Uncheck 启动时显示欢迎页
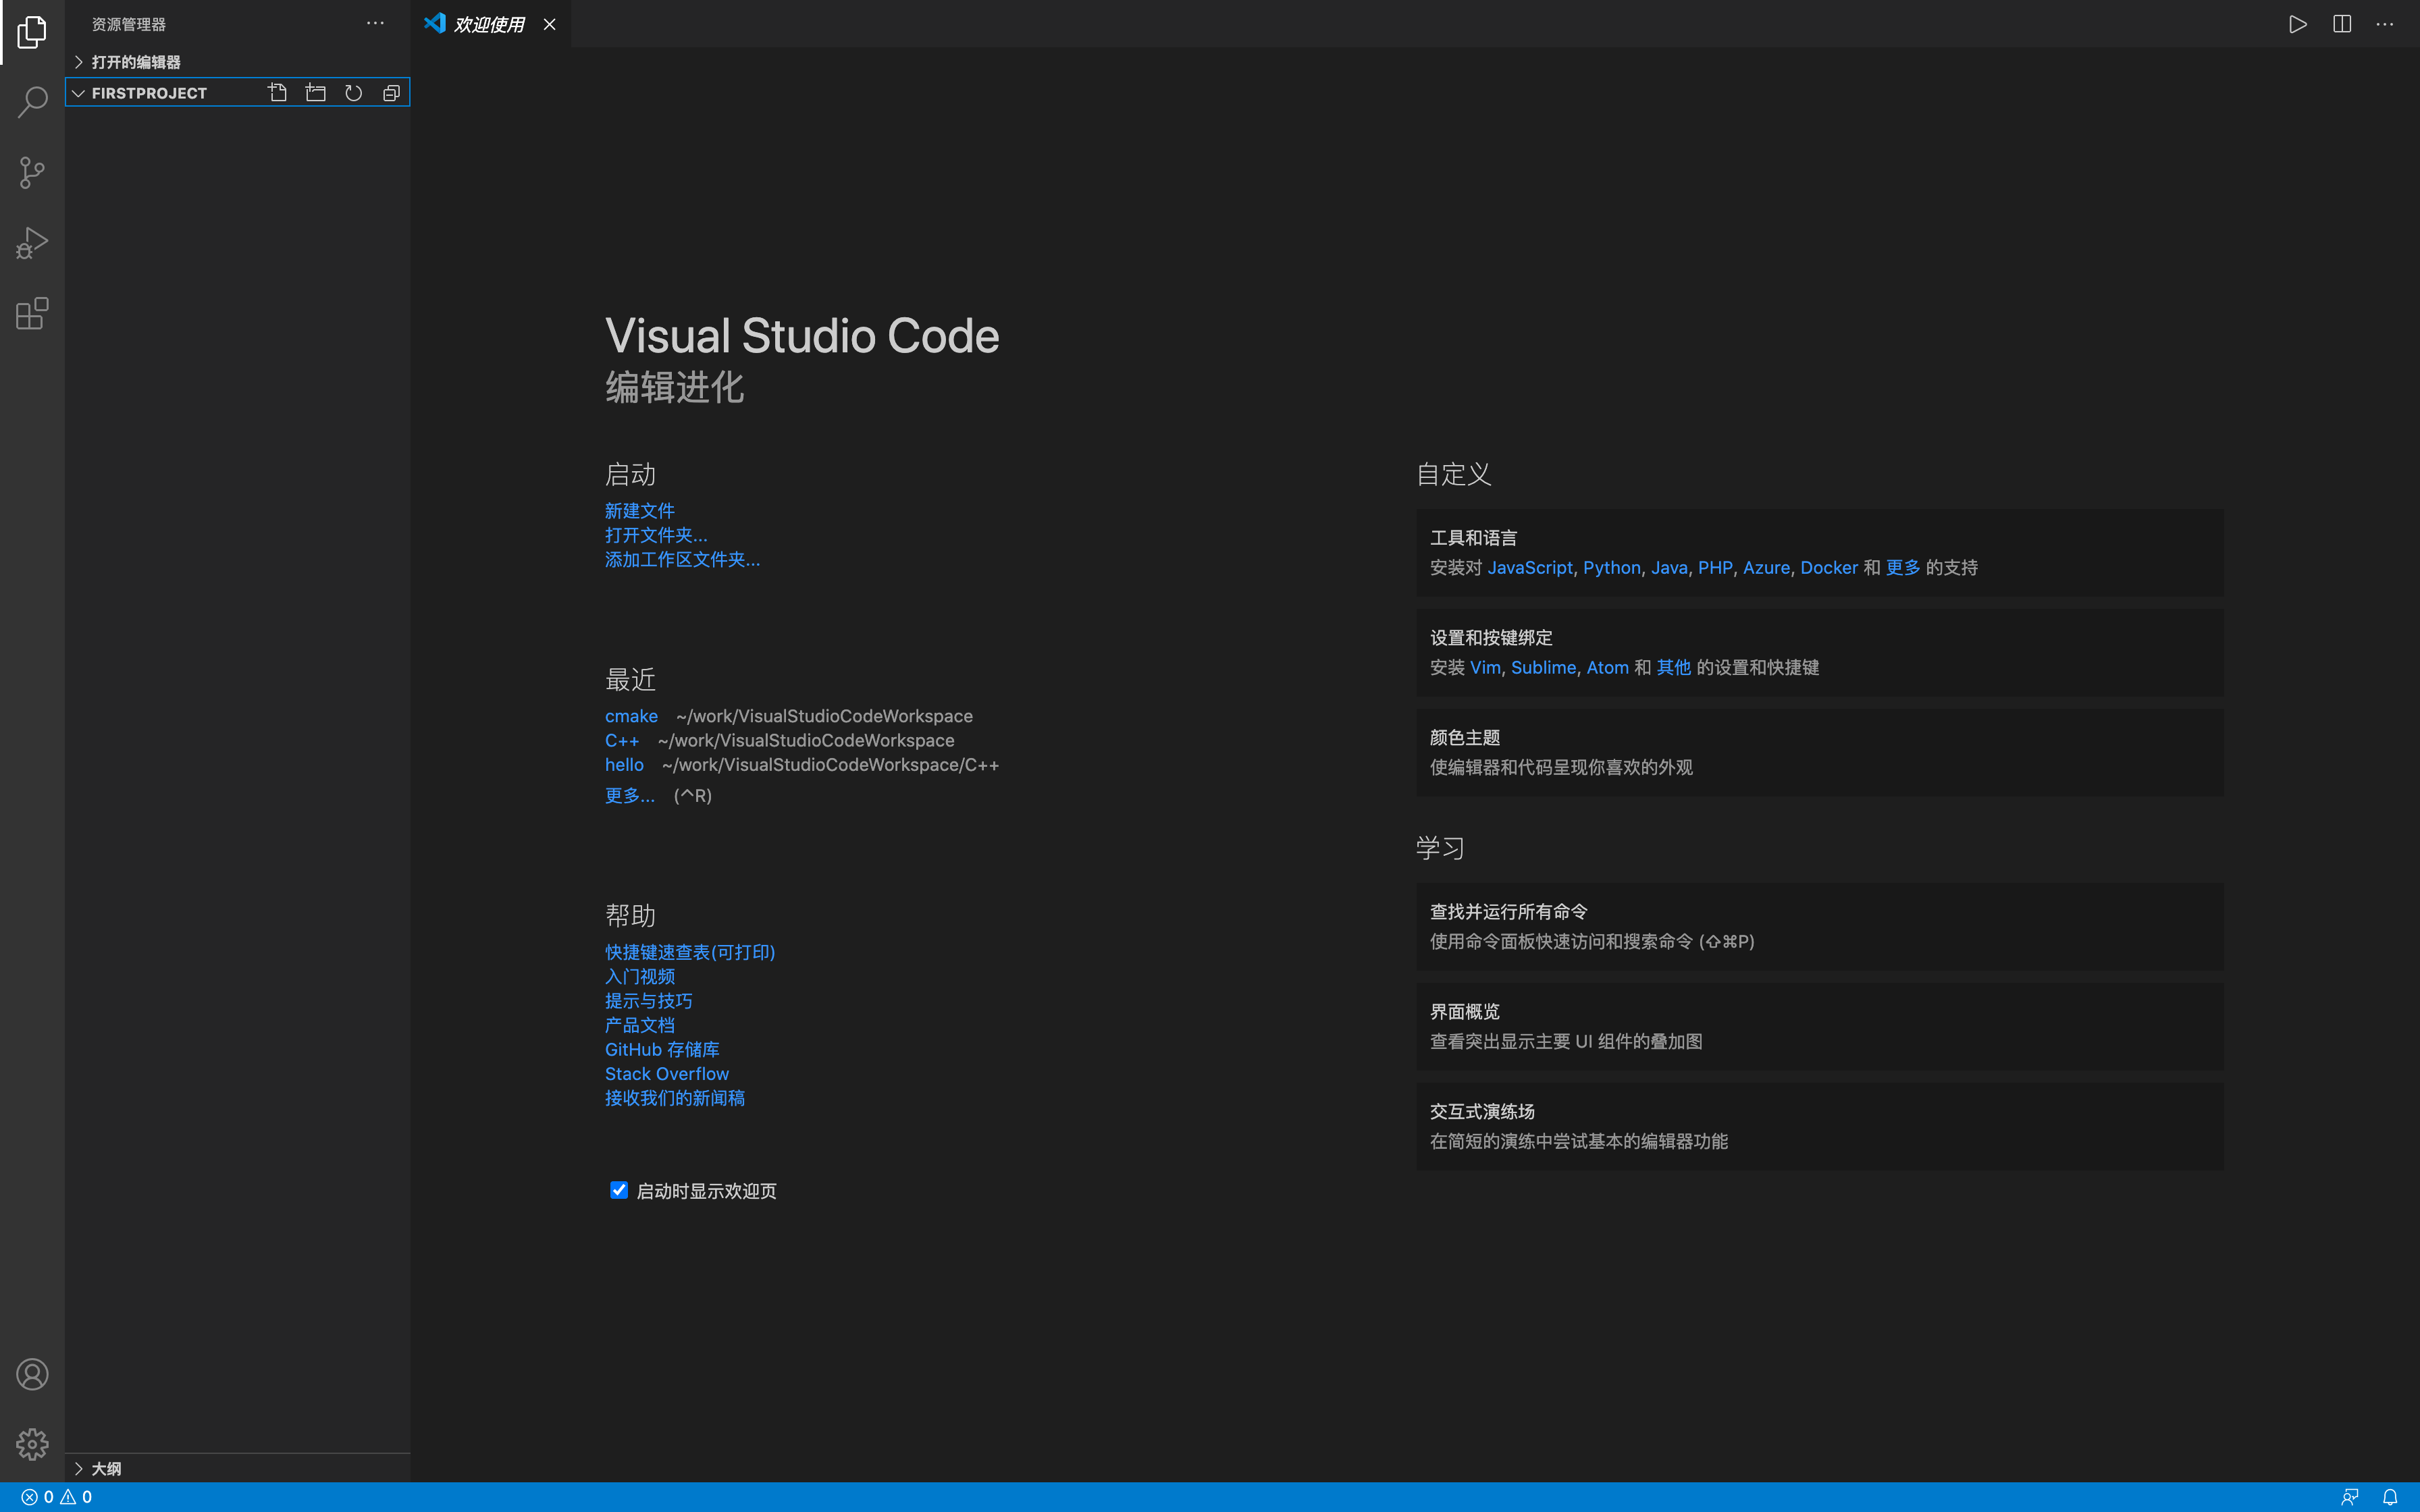This screenshot has width=2420, height=1512. [x=618, y=1190]
